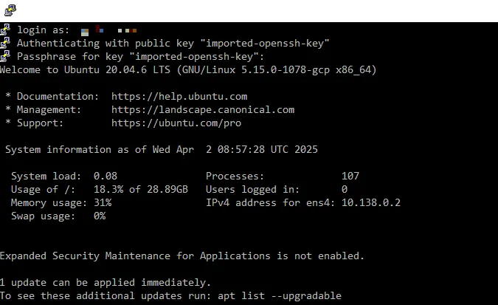Image resolution: width=498 pixels, height=305 pixels.
Task: Click the "1 update can be applied immediately" line
Action: coord(106,282)
